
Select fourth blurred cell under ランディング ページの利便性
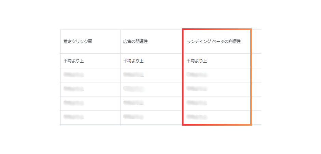(197, 117)
